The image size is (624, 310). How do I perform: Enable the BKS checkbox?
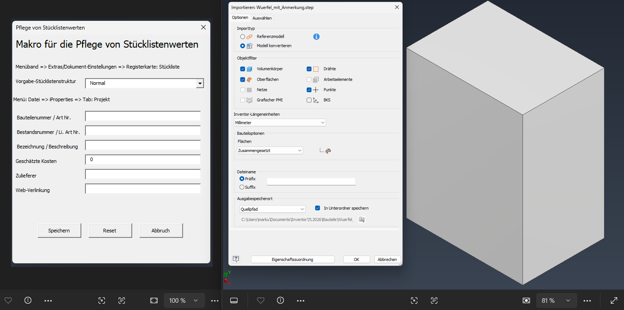click(309, 100)
